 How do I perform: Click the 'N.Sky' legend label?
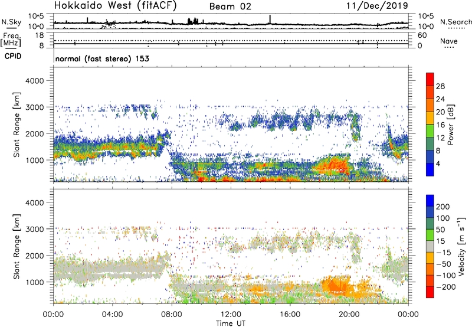(x=11, y=22)
